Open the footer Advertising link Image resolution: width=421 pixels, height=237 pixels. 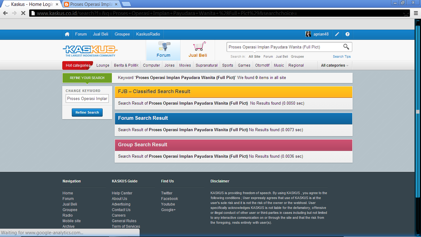coord(121,204)
